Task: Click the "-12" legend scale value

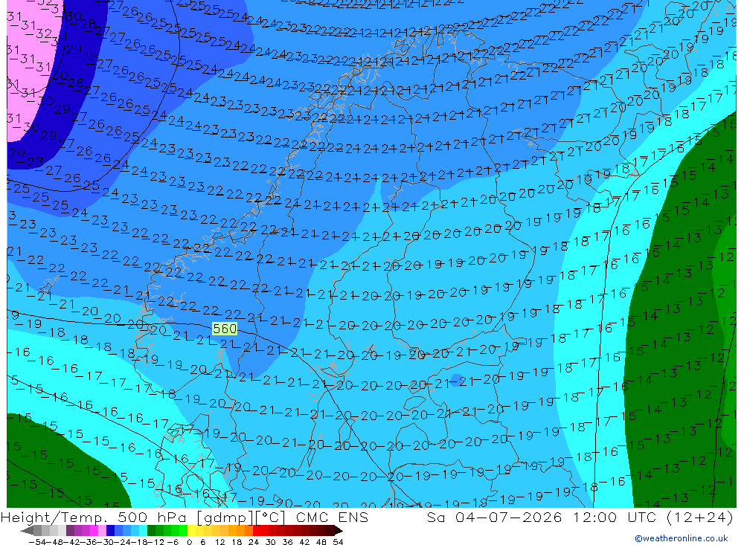Action: pyautogui.click(x=155, y=542)
